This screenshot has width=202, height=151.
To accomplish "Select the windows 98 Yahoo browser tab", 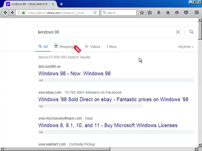I will [x=30, y=4].
